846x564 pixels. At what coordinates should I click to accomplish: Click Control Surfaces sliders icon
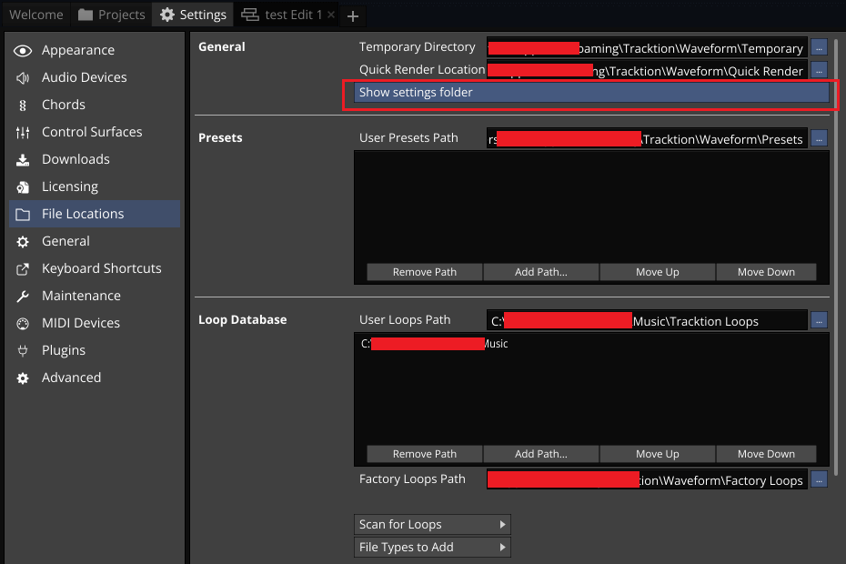coord(23,133)
